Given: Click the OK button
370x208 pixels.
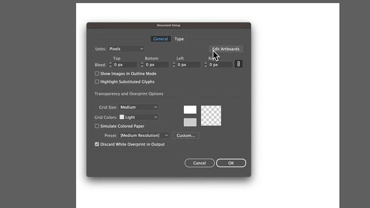Looking at the screenshot, I should (231, 163).
